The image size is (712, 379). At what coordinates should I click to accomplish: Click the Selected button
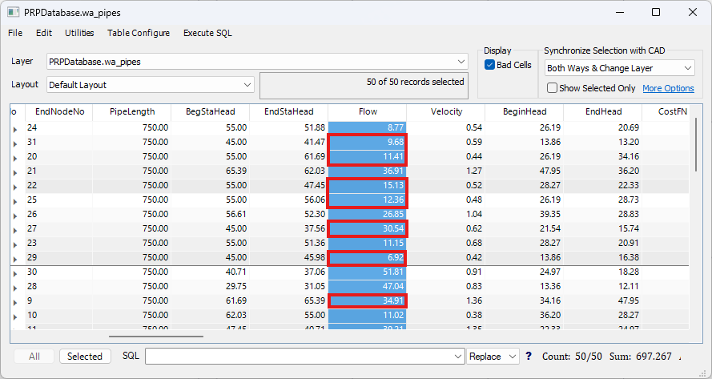(84, 357)
